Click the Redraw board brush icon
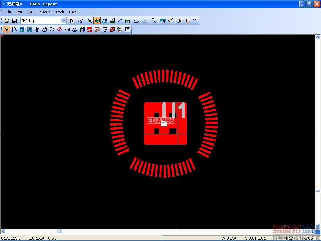 171,21
